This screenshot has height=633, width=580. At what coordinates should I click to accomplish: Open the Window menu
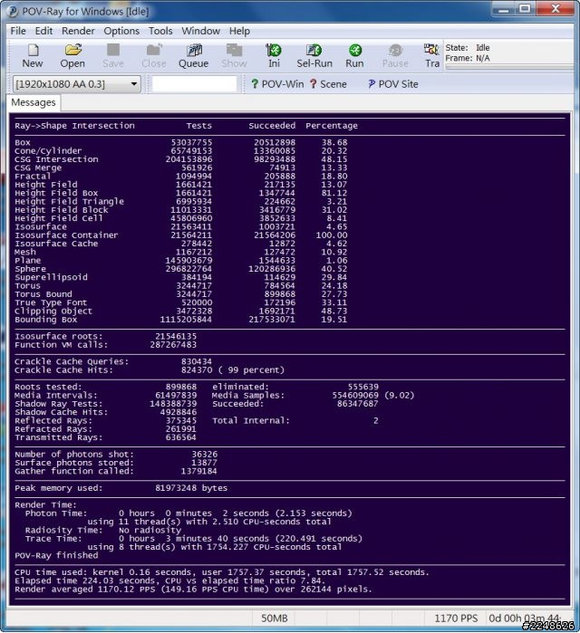point(201,31)
